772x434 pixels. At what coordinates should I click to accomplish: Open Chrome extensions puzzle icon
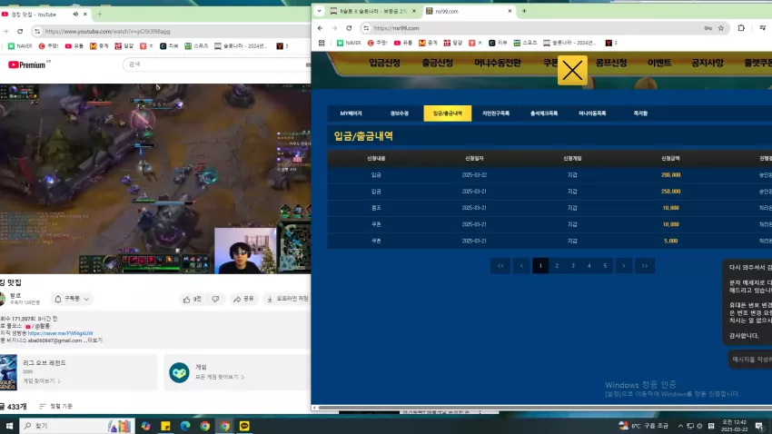[741, 28]
